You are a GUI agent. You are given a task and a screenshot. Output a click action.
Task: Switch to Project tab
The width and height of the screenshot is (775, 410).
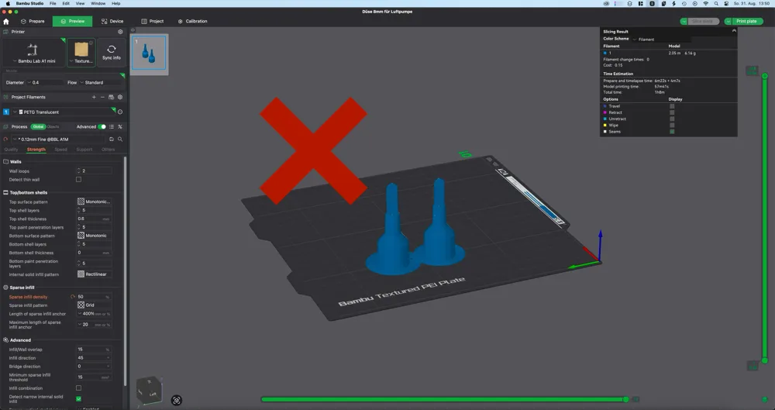pos(152,21)
